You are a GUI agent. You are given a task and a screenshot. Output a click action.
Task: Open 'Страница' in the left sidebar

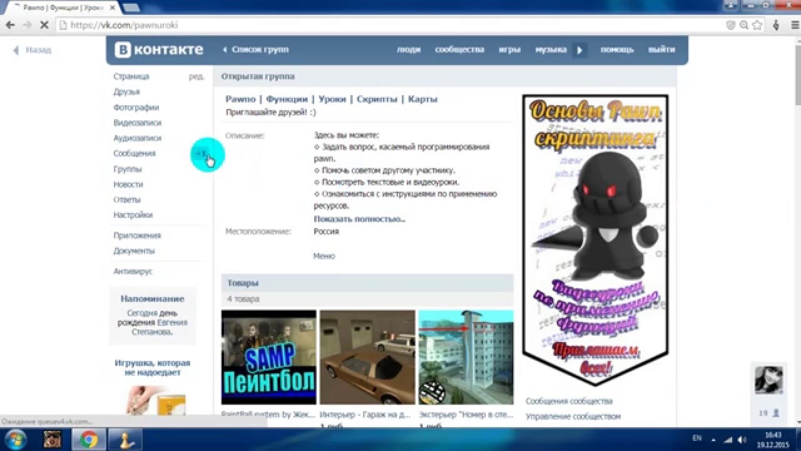[x=131, y=76]
